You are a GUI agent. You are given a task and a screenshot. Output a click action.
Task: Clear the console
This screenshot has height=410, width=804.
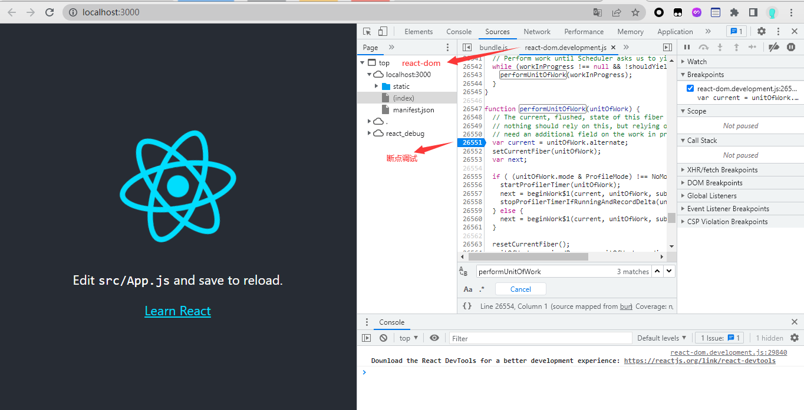click(383, 338)
